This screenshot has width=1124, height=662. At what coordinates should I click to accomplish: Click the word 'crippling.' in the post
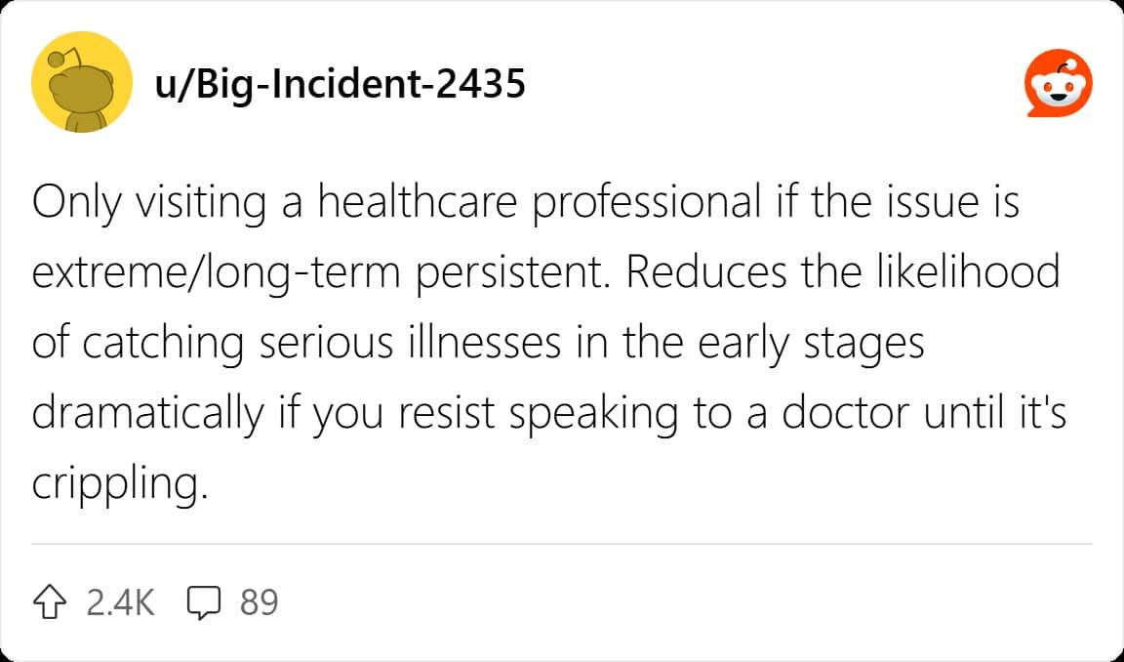click(x=120, y=485)
